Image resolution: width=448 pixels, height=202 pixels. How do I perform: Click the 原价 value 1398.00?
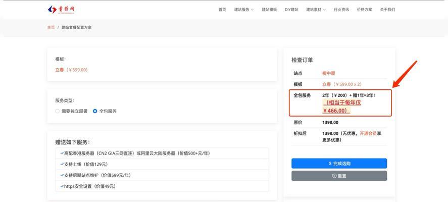[x=330, y=123]
